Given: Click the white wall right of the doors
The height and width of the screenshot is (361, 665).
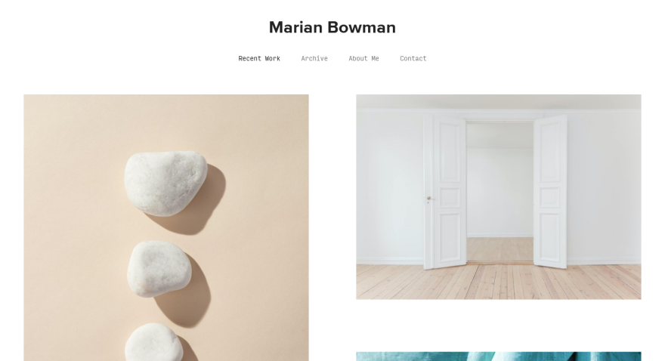Looking at the screenshot, I should click(605, 187).
